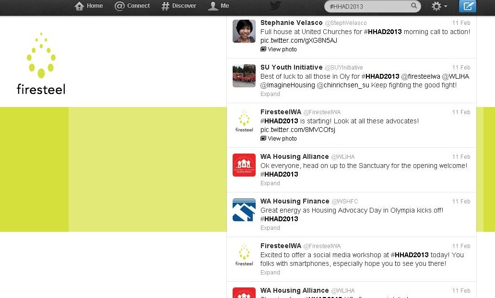This screenshot has height=298, width=495.
Task: Open the pic.twitter.com/gXG8N5AJ link
Action: pyautogui.click(x=298, y=41)
